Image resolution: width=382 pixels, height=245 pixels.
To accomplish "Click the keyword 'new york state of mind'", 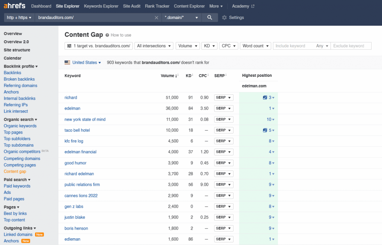I will tap(85, 119).
